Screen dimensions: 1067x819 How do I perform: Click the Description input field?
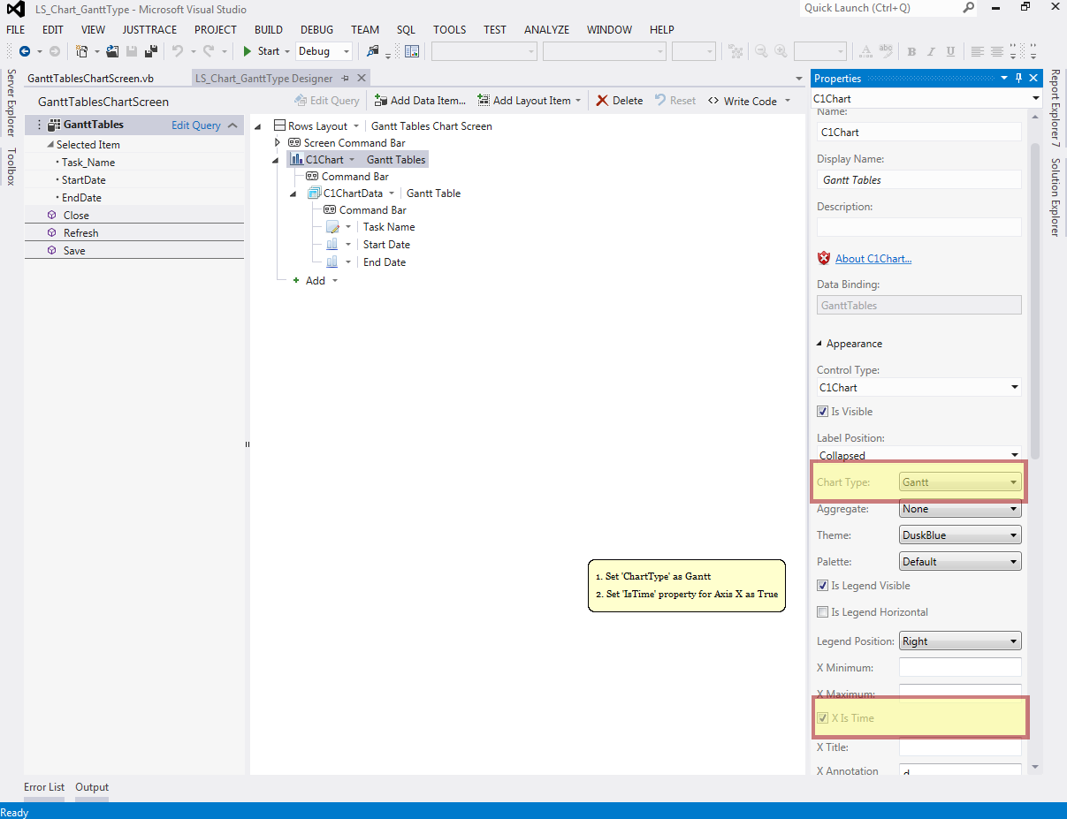coord(919,227)
